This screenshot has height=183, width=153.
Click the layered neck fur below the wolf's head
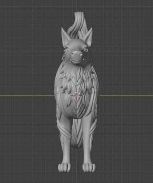[x=77, y=75]
